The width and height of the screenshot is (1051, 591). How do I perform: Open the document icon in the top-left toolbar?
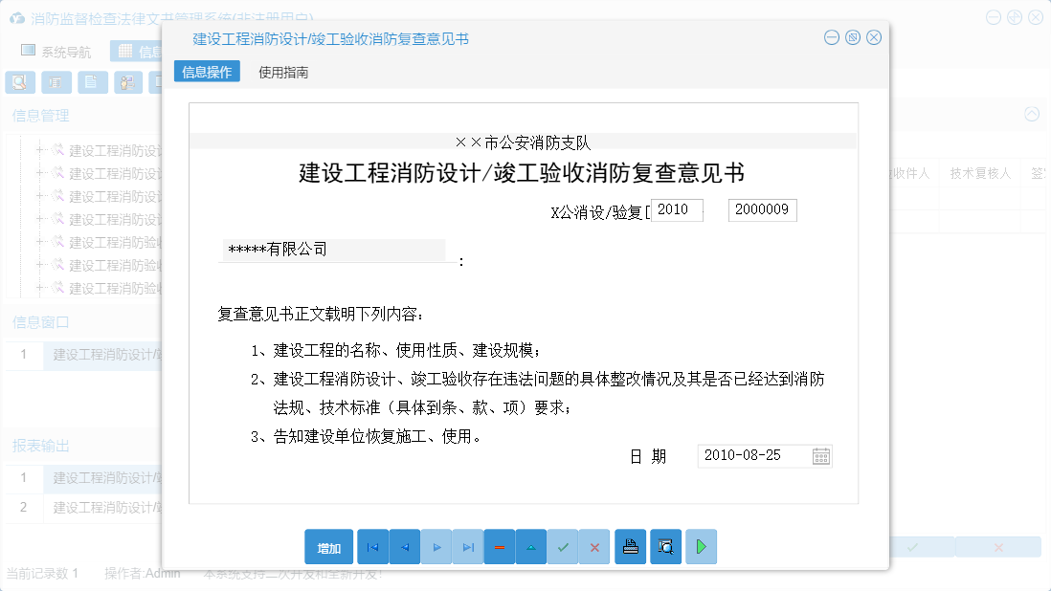tap(92, 82)
